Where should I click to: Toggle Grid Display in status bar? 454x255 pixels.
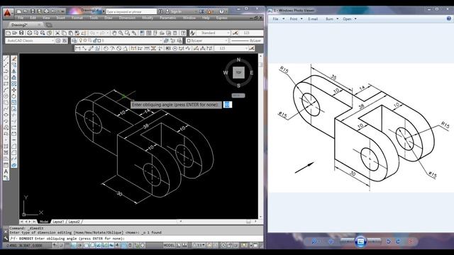pyautogui.click(x=67, y=246)
